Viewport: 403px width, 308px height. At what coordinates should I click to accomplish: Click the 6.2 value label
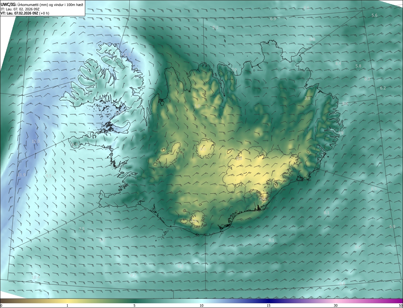383,88
